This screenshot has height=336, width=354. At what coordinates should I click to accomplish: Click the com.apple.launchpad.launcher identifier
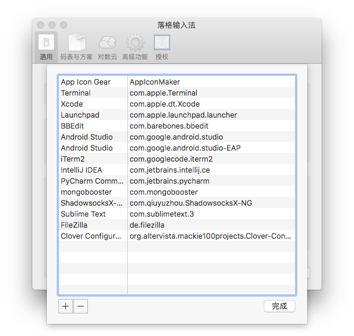point(183,115)
